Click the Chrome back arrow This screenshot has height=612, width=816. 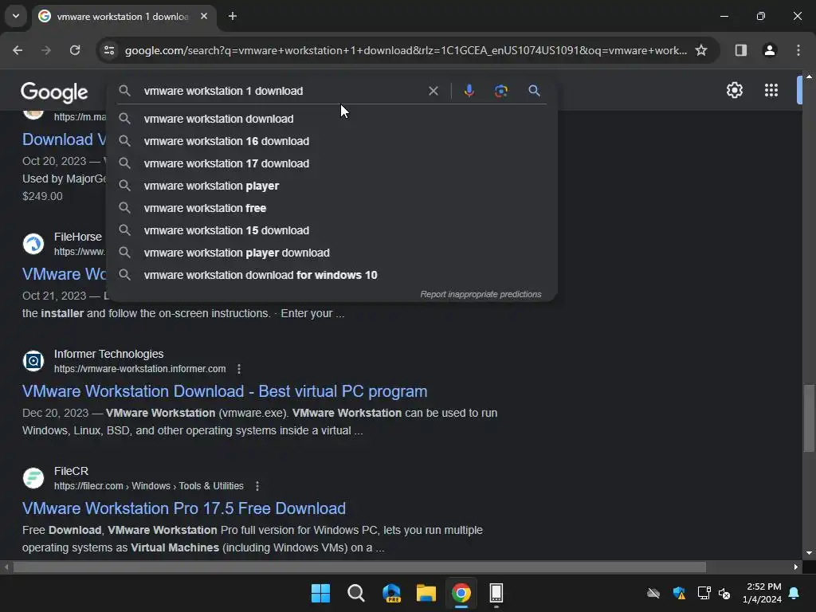point(18,50)
